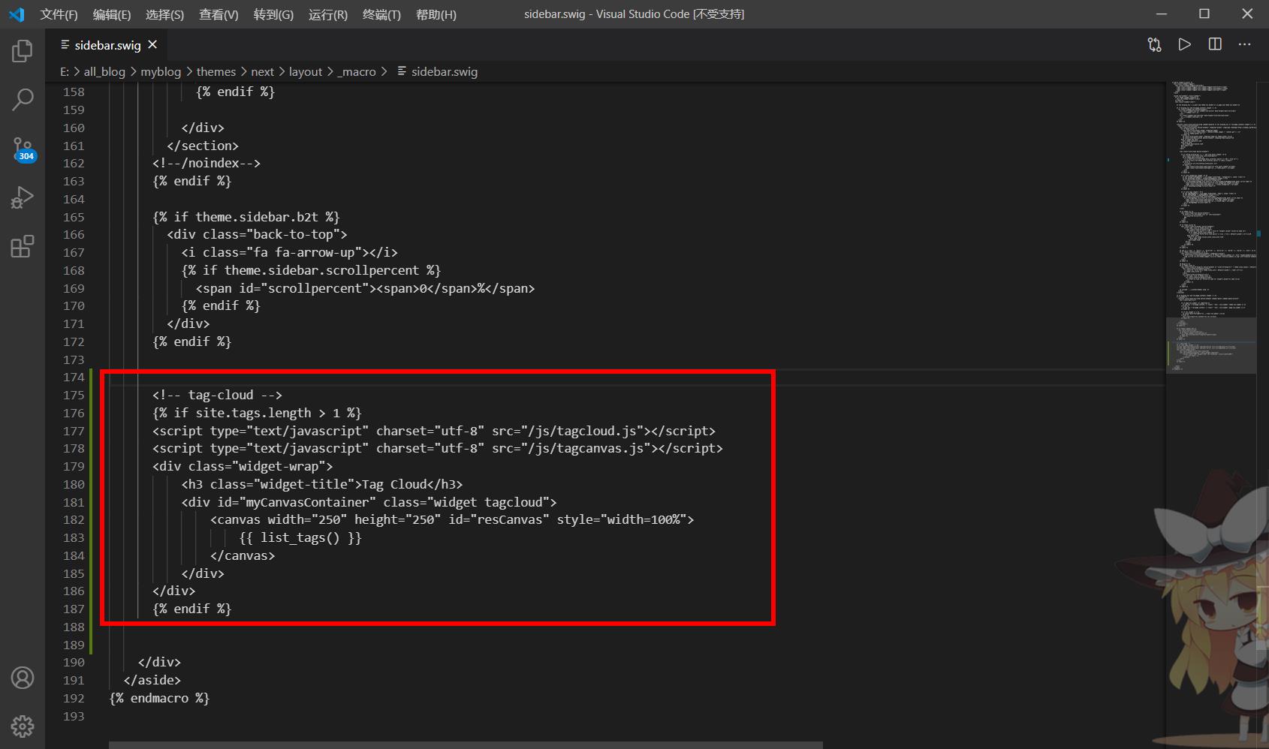The image size is (1269, 749).
Task: Expand the next breadcrumb
Action: (x=262, y=72)
